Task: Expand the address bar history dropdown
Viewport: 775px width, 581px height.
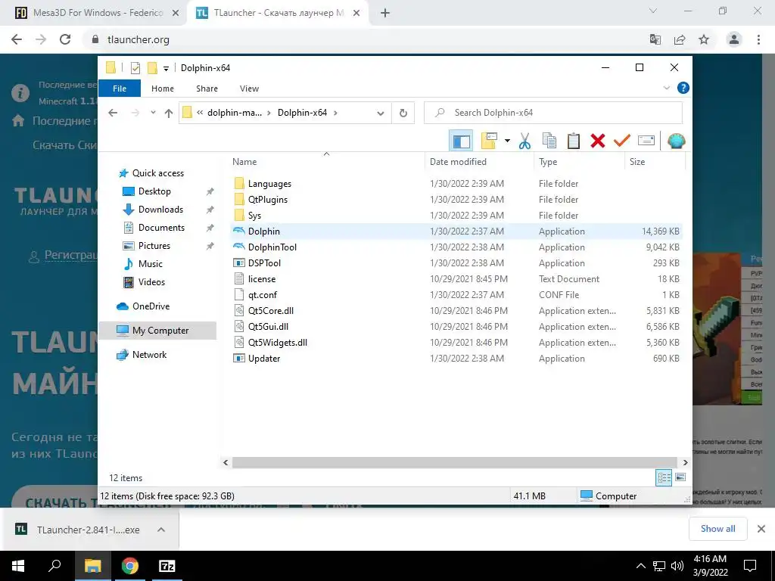Action: (x=380, y=113)
